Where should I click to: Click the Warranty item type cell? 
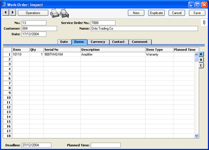pyautogui.click(x=159, y=54)
